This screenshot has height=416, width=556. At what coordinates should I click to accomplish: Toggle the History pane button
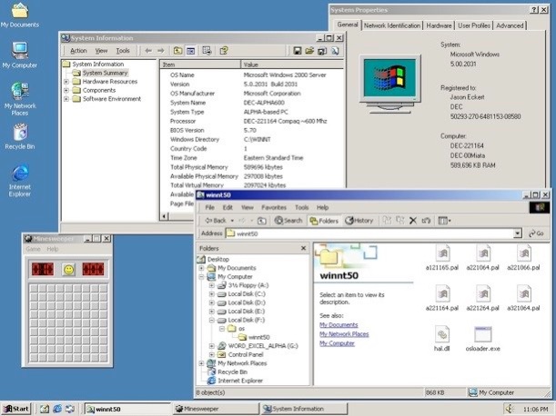(359, 220)
